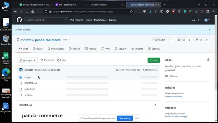Open the ashikdas owner link

point(27,40)
